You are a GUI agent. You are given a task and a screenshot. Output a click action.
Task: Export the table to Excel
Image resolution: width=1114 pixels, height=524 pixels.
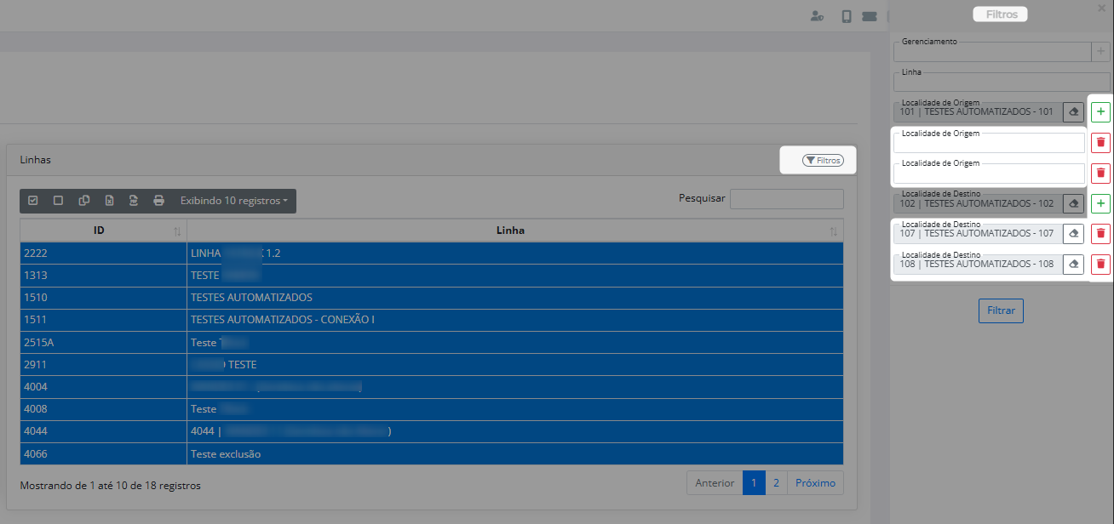coord(109,201)
